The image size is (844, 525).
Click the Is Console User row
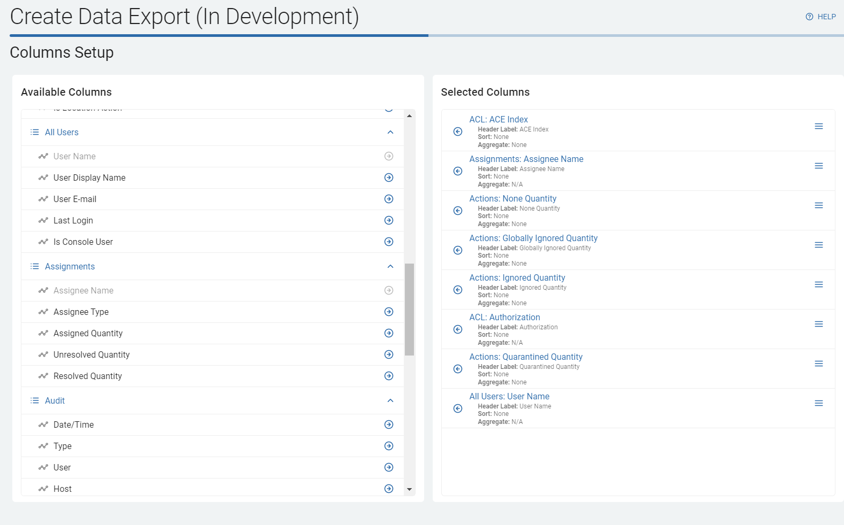(x=83, y=242)
